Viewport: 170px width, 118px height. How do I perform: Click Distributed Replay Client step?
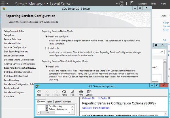(x=16, y=76)
